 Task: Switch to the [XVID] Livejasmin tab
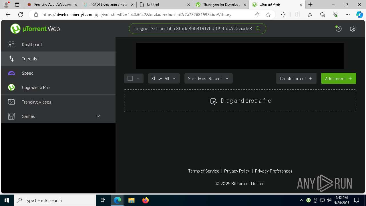pos(108,5)
